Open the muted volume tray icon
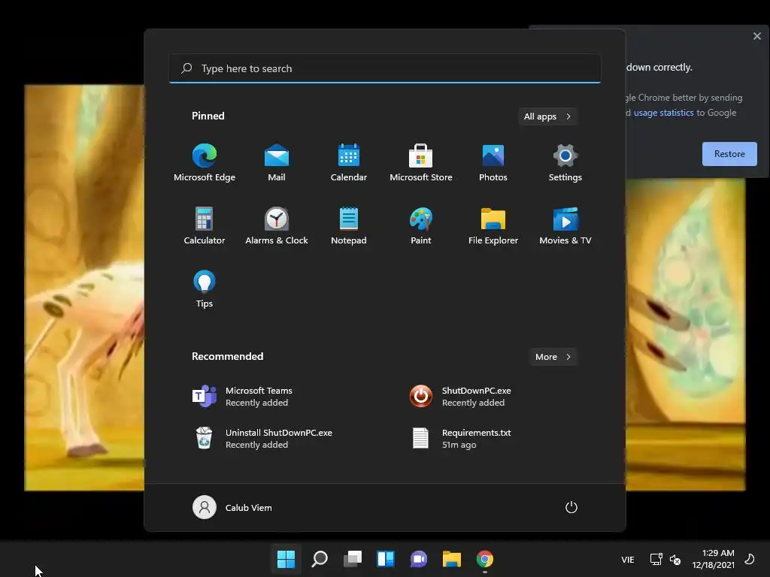Screen dimensions: 770x577 point(675,559)
